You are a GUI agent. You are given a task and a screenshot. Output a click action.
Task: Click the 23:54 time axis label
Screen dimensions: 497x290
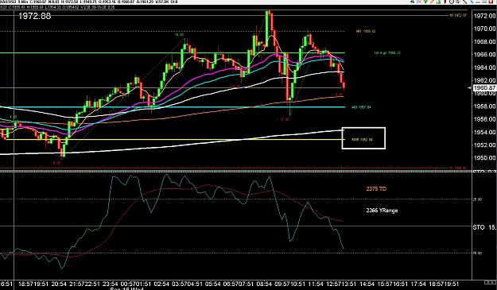pyautogui.click(x=110, y=284)
